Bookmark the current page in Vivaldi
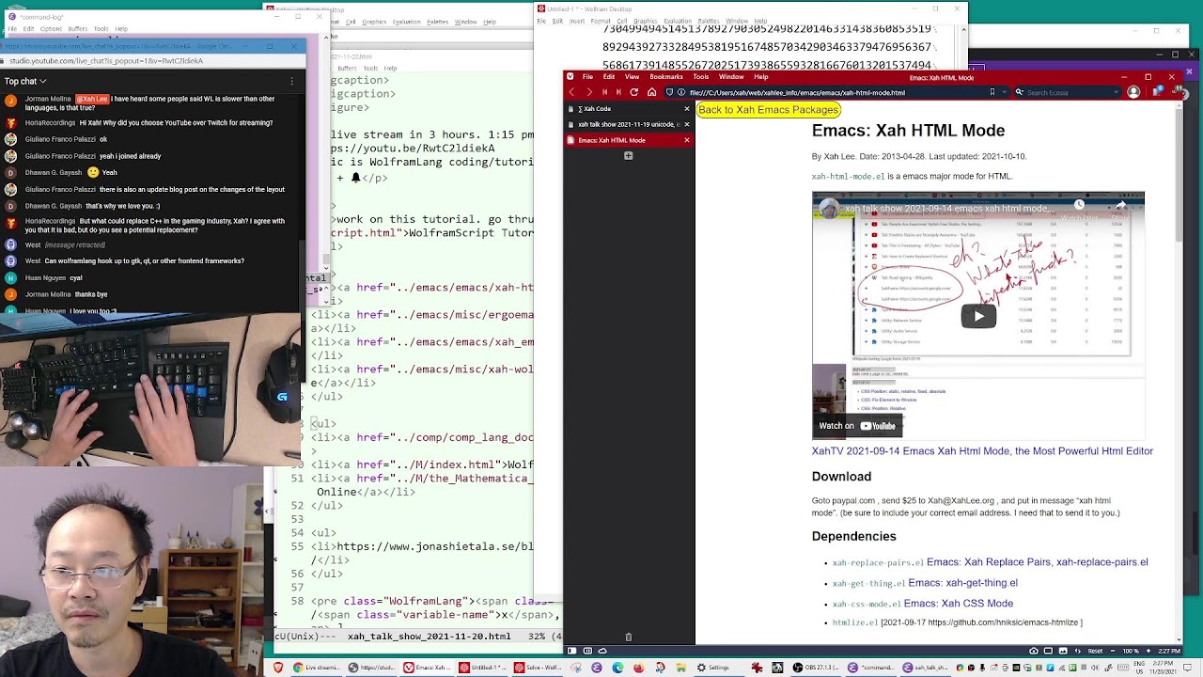This screenshot has height=677, width=1203. (992, 92)
